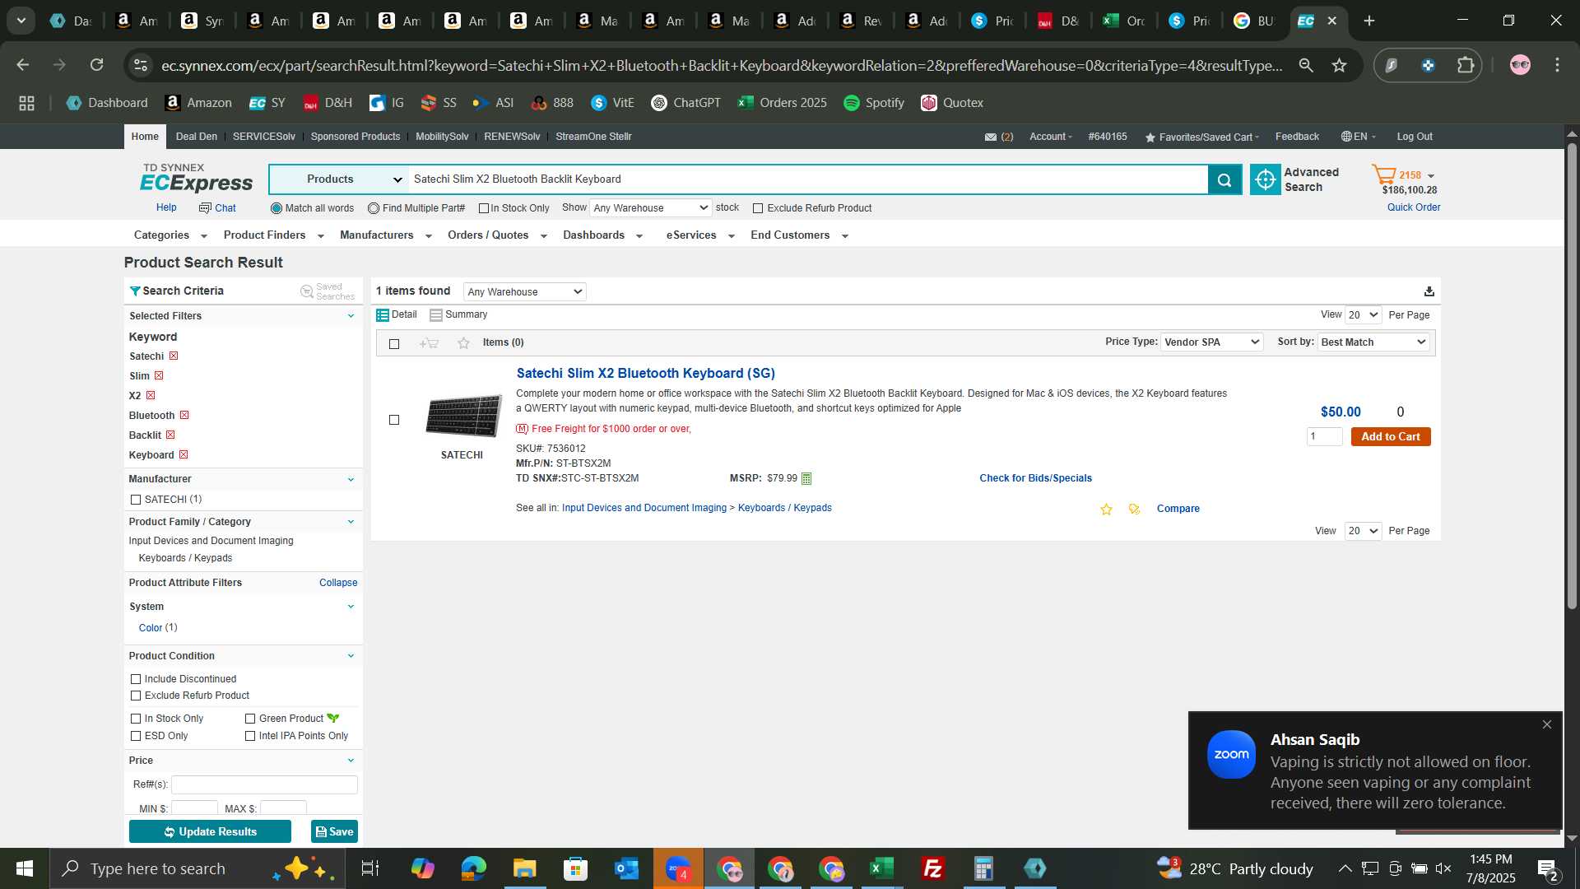Click the Ref#(s) price input field
Viewport: 1580px width, 889px height.
[264, 785]
